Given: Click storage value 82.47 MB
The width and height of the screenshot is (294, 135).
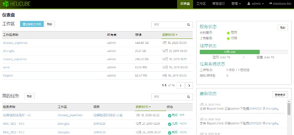Looking at the screenshot, I should coord(141,76).
